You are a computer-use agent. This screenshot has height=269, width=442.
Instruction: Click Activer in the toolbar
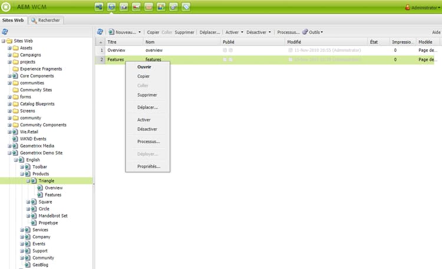point(232,32)
